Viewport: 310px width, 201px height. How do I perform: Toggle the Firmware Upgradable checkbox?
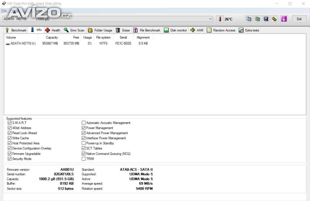point(9,153)
